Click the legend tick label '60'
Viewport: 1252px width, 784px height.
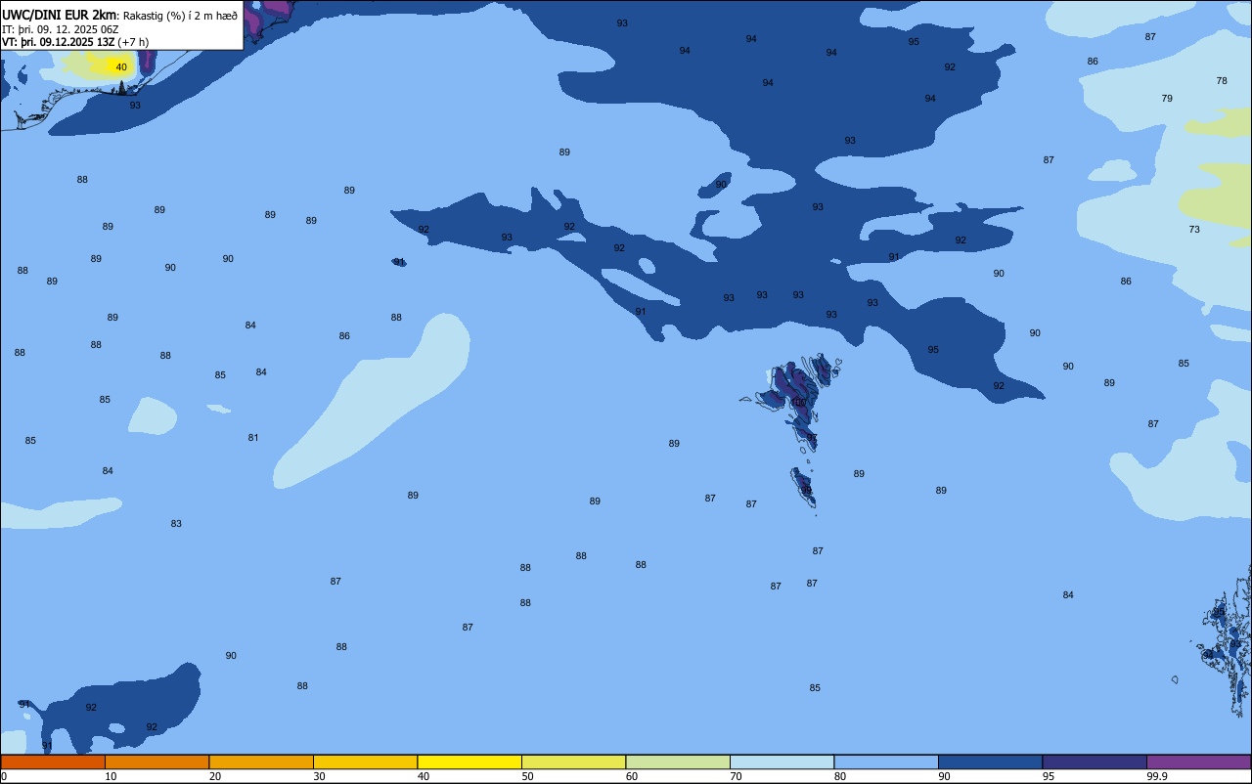(632, 776)
